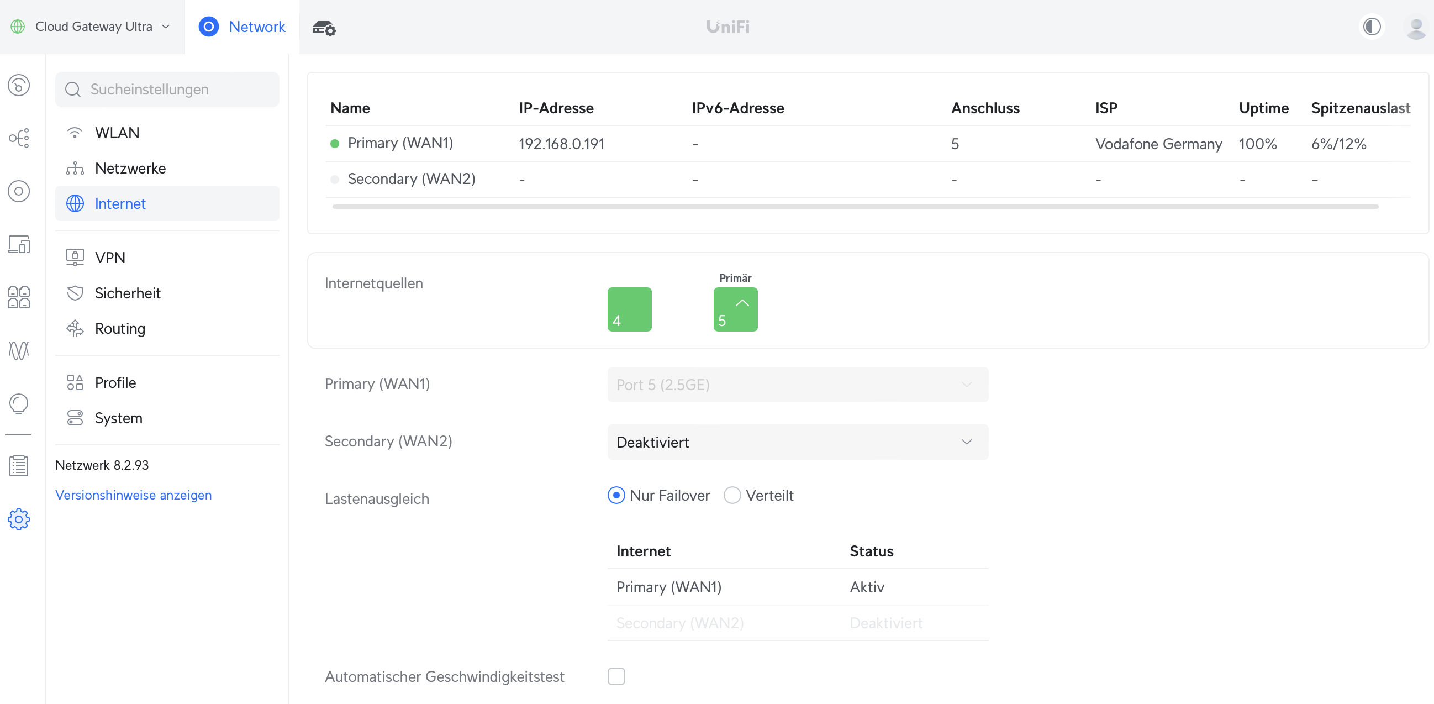Click the settings gear icon in sidebar
1434x704 pixels.
tap(19, 519)
